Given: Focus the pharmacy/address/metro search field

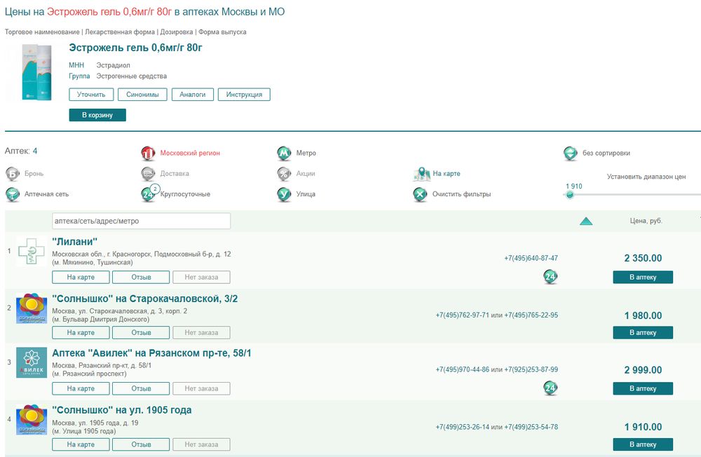Looking at the screenshot, I should [x=141, y=221].
